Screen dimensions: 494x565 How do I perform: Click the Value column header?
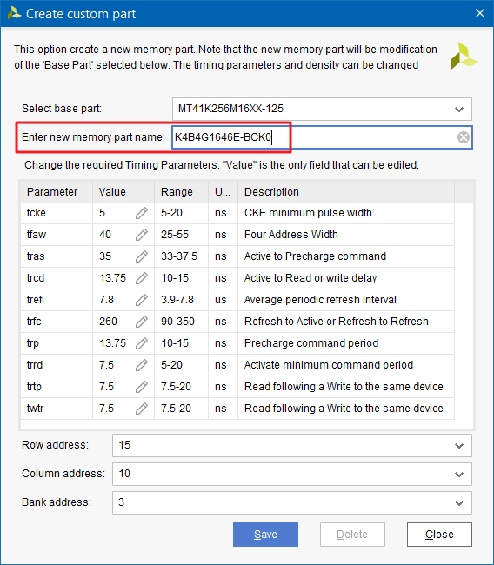click(123, 192)
